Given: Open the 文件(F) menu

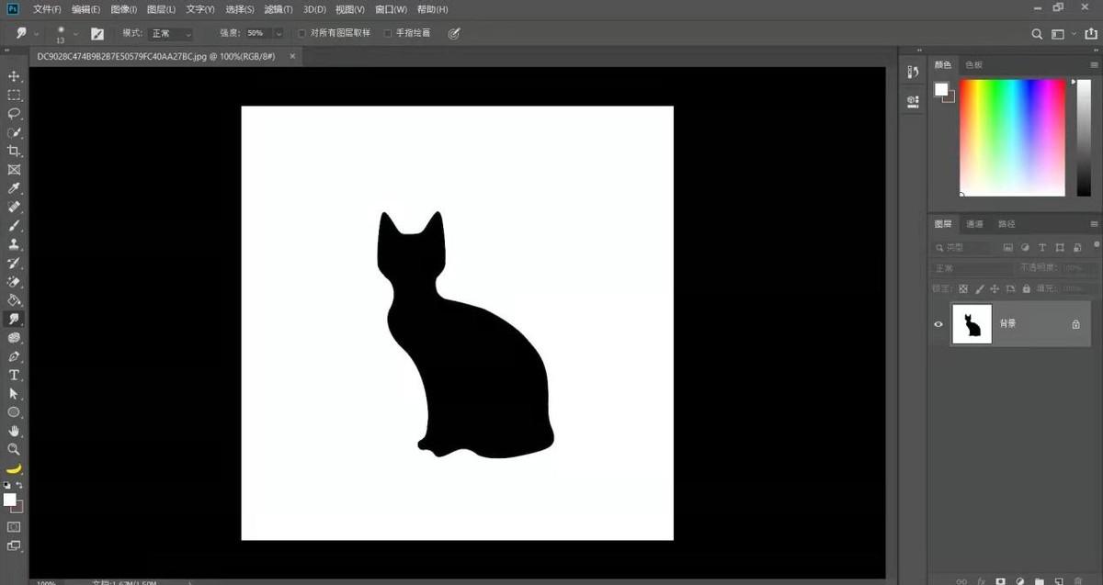Looking at the screenshot, I should click(x=47, y=9).
